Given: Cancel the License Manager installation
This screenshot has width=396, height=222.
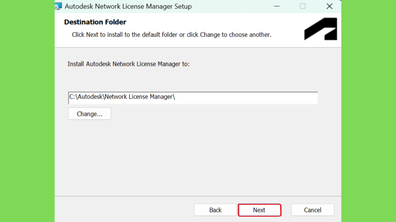Looking at the screenshot, I should tap(312, 210).
